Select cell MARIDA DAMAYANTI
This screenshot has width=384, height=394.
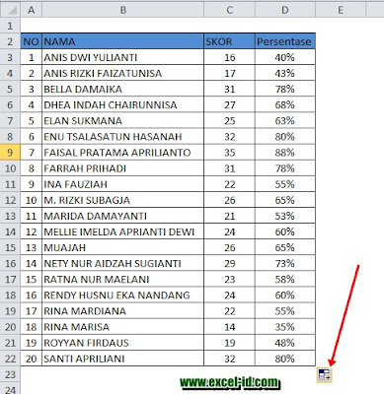(122, 216)
